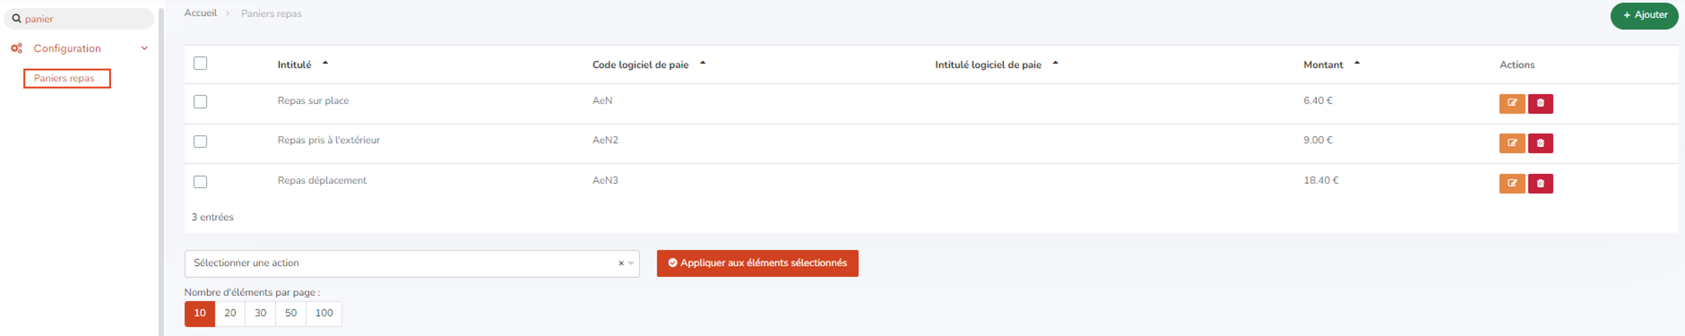The width and height of the screenshot is (1685, 336).
Task: Open the Sélectionner une action dropdown
Action: (411, 263)
